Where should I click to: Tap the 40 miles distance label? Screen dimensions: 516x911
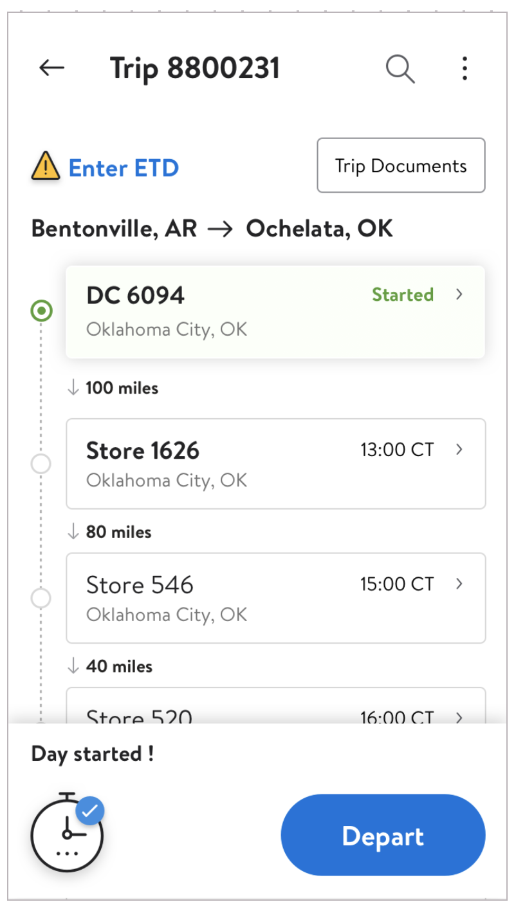[x=119, y=666]
